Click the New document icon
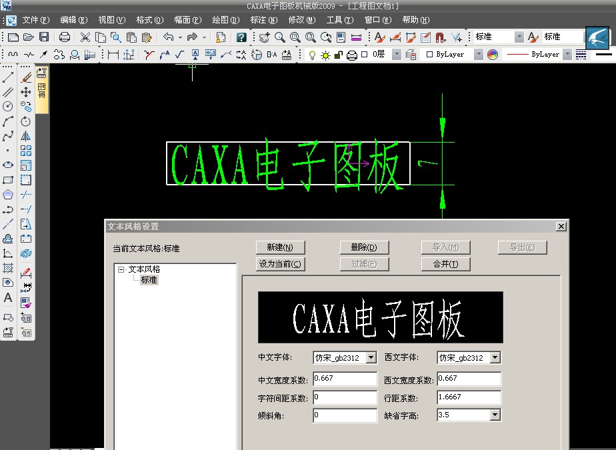Viewport: 616px width, 450px height. pos(13,37)
